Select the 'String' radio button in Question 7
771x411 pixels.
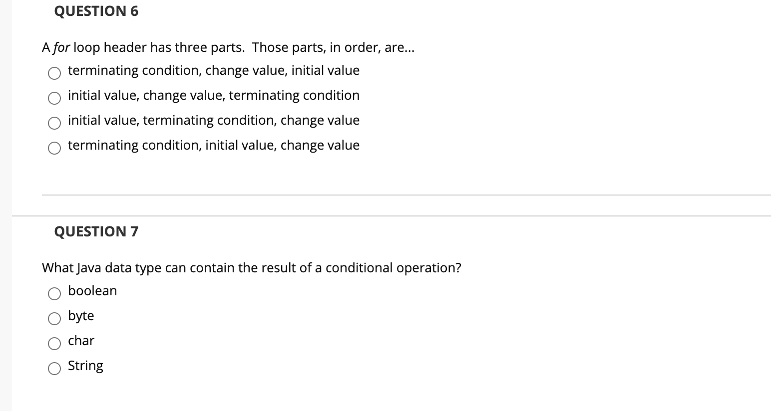click(x=54, y=368)
